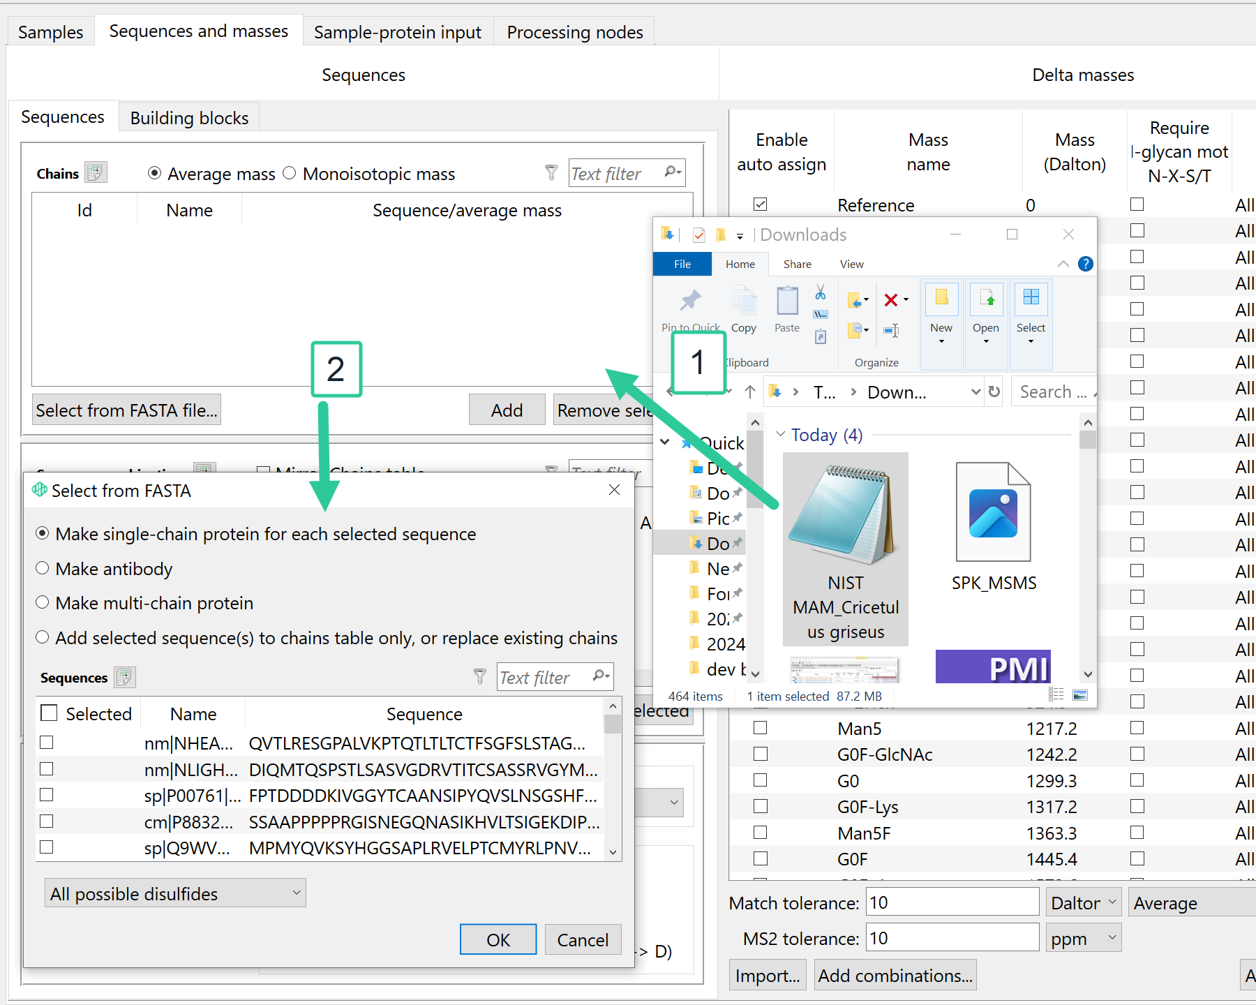1256x1005 pixels.
Task: Click the Add button under the Chains table
Action: coord(507,410)
